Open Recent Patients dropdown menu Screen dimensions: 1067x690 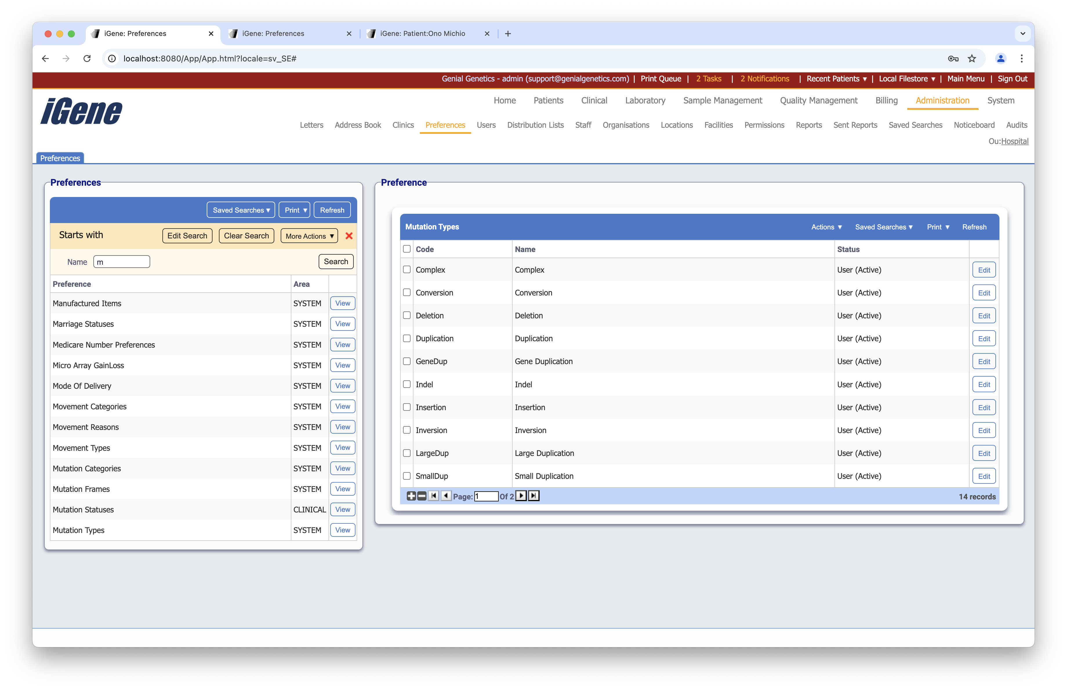836,79
